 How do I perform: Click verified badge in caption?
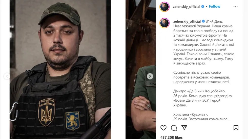click(x=203, y=21)
